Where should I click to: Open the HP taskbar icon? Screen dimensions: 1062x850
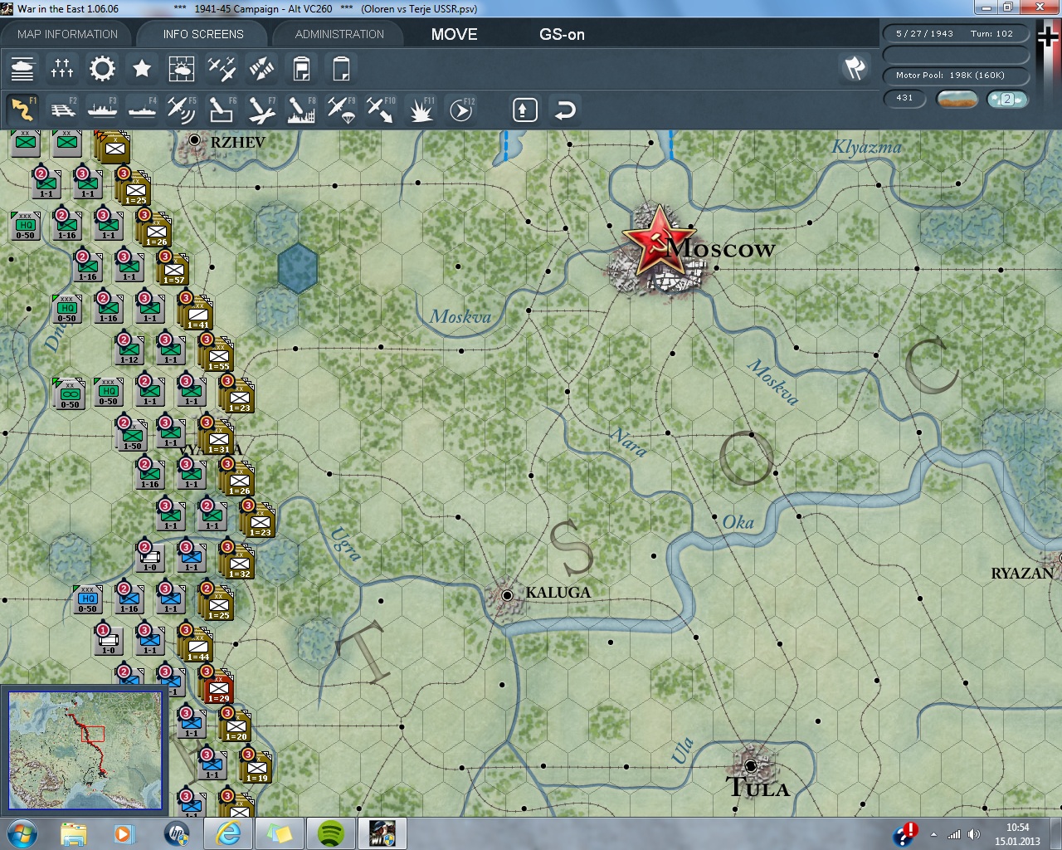pos(176,833)
